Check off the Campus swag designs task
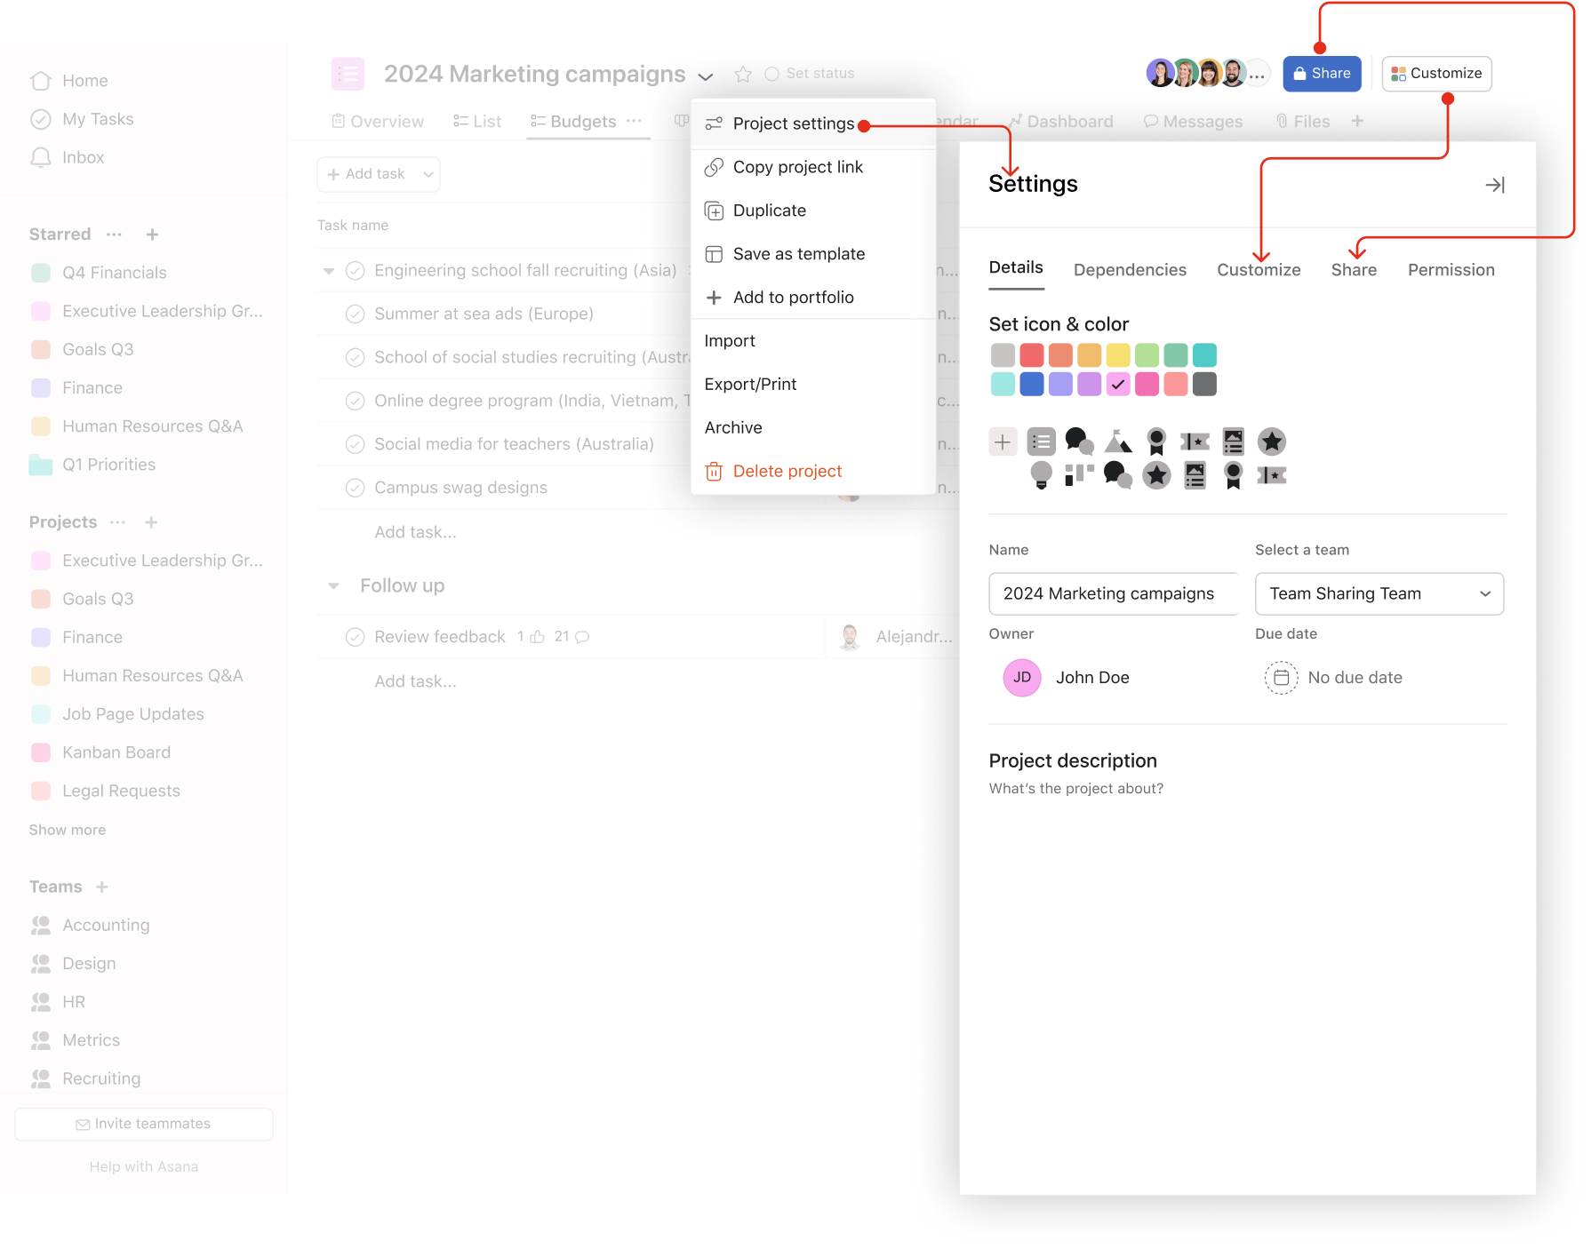 pyautogui.click(x=356, y=487)
